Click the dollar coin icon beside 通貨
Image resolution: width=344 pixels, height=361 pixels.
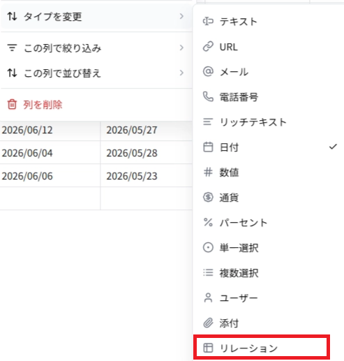pyautogui.click(x=208, y=198)
